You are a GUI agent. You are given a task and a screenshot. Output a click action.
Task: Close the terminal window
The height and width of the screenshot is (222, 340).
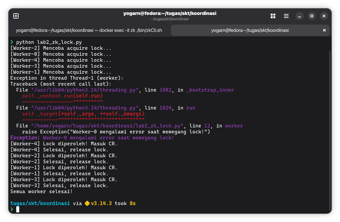(324, 16)
